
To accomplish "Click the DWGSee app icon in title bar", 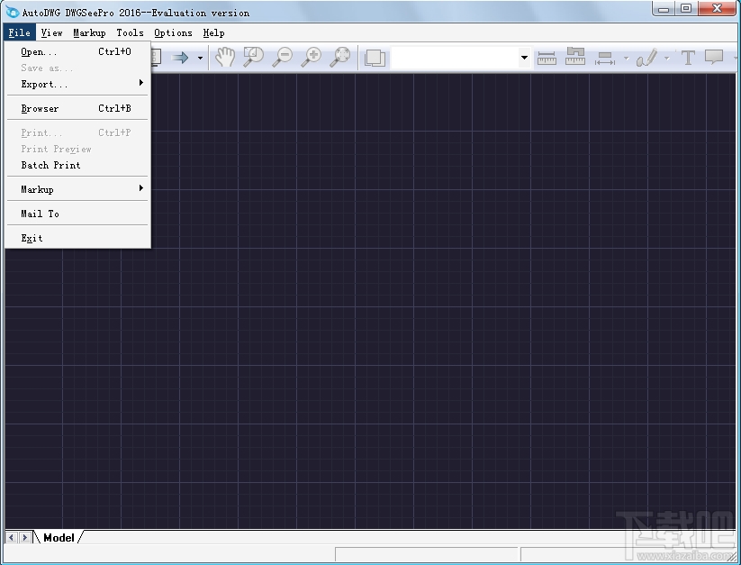I will pos(13,12).
